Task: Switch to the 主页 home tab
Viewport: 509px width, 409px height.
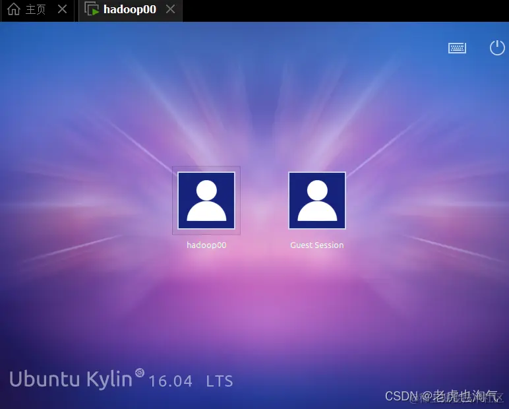Action: pyautogui.click(x=38, y=11)
